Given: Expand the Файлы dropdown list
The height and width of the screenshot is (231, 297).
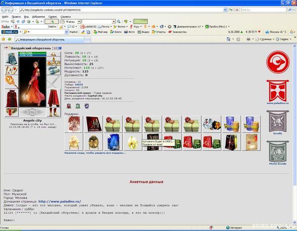Looking at the screenshot, I should point(79,22).
